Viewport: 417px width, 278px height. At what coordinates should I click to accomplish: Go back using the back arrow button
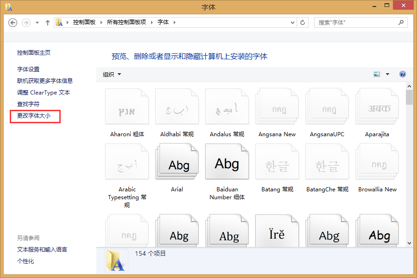pos(13,23)
